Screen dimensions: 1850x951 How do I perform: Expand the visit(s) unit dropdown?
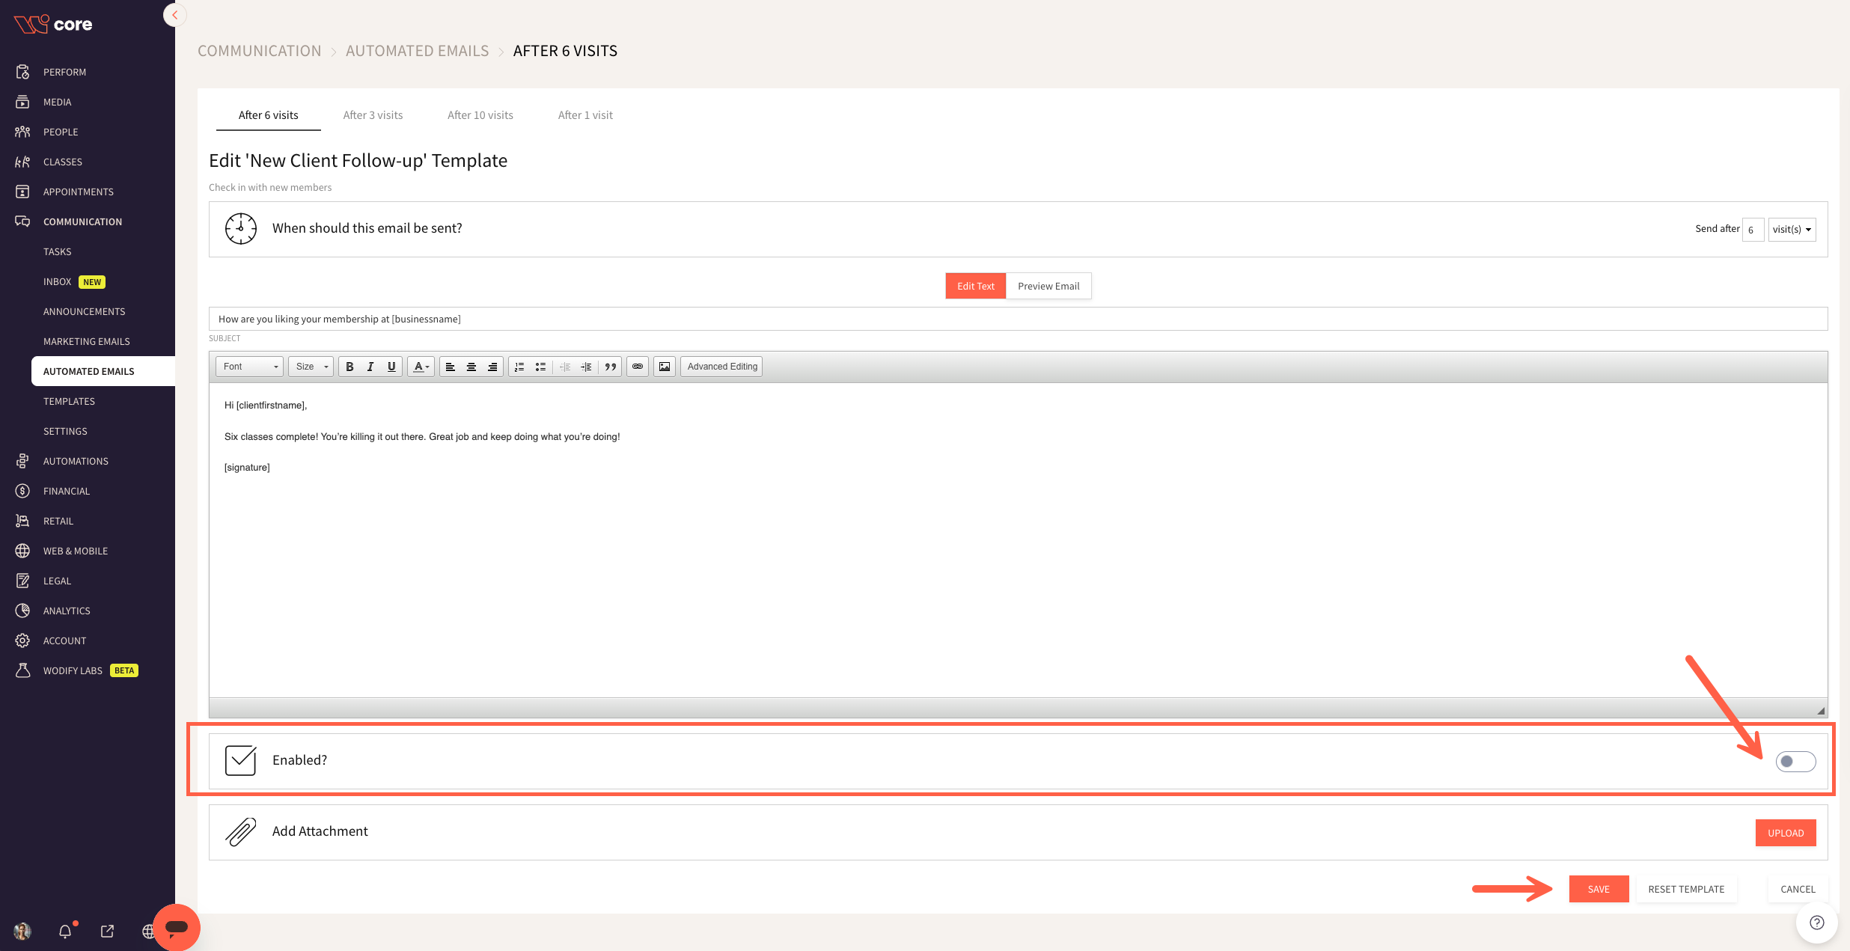(1792, 230)
